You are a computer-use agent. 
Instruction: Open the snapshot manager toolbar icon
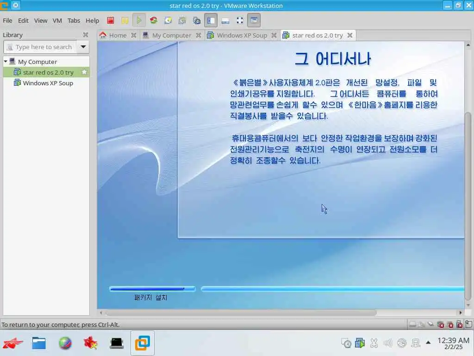point(196,20)
